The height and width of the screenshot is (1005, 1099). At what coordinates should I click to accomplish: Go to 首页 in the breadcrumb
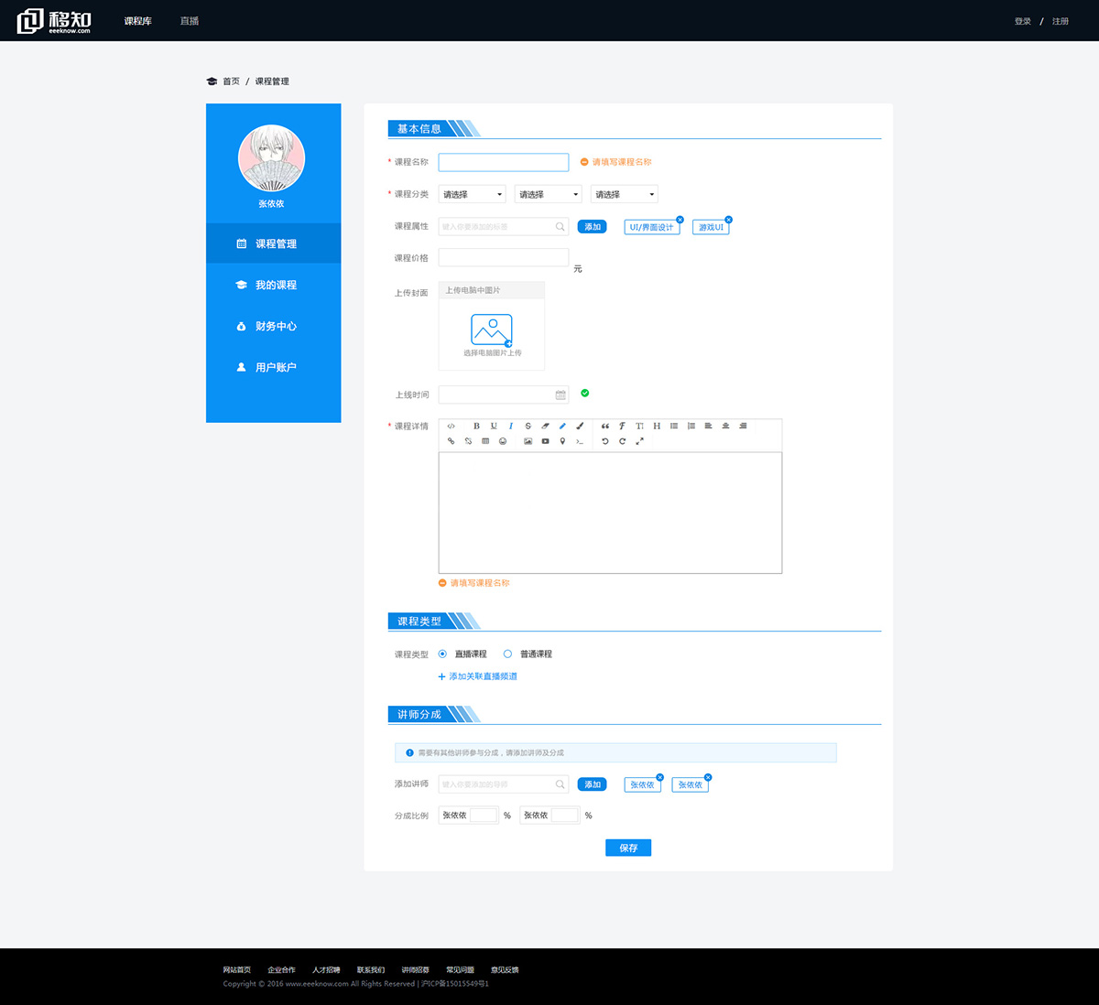[231, 81]
